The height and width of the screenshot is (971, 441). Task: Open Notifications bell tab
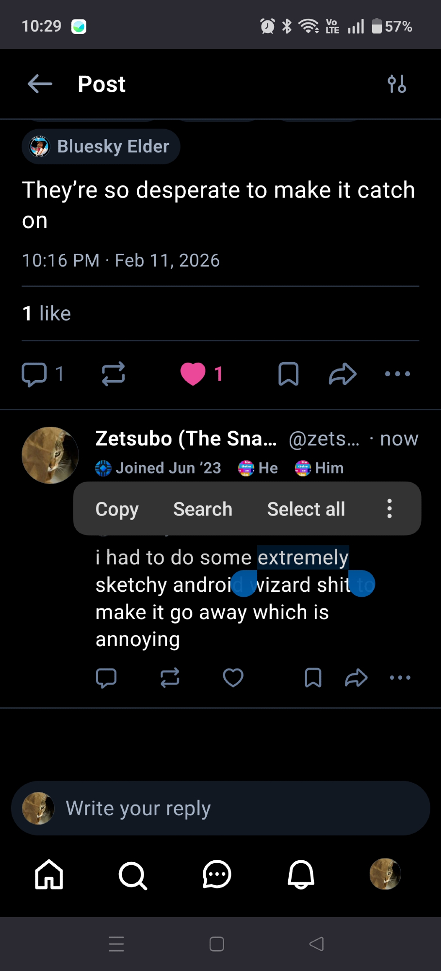(x=301, y=874)
